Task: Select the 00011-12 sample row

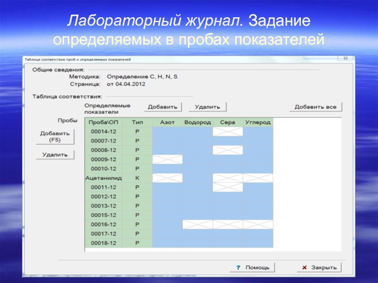Action: [x=179, y=187]
